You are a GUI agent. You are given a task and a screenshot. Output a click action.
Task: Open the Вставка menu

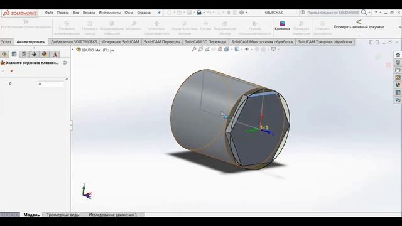pyautogui.click(x=89, y=13)
